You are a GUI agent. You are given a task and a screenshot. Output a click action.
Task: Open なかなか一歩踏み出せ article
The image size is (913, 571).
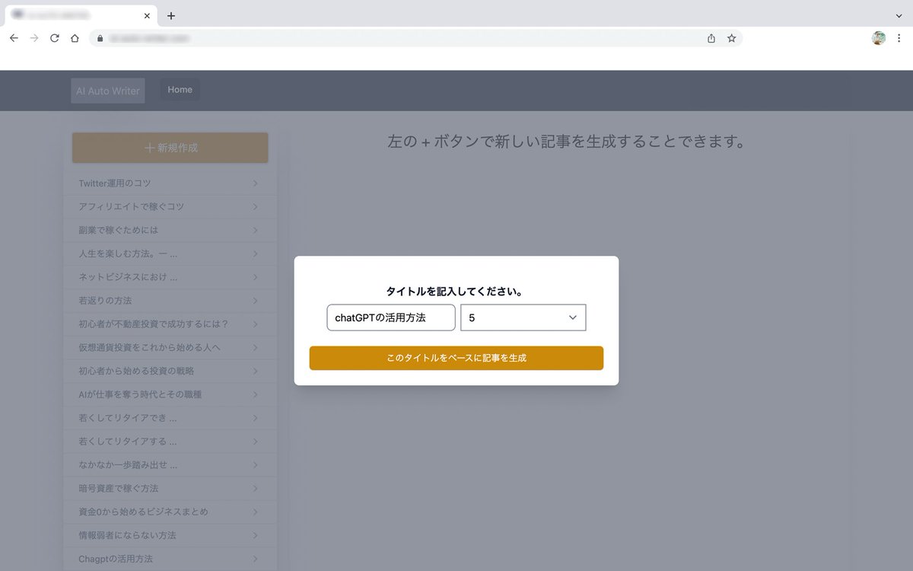click(x=128, y=464)
